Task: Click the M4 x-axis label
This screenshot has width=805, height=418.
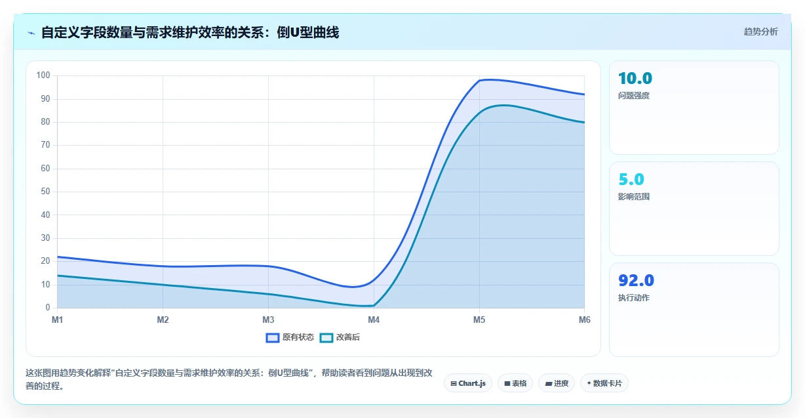Action: coord(374,320)
